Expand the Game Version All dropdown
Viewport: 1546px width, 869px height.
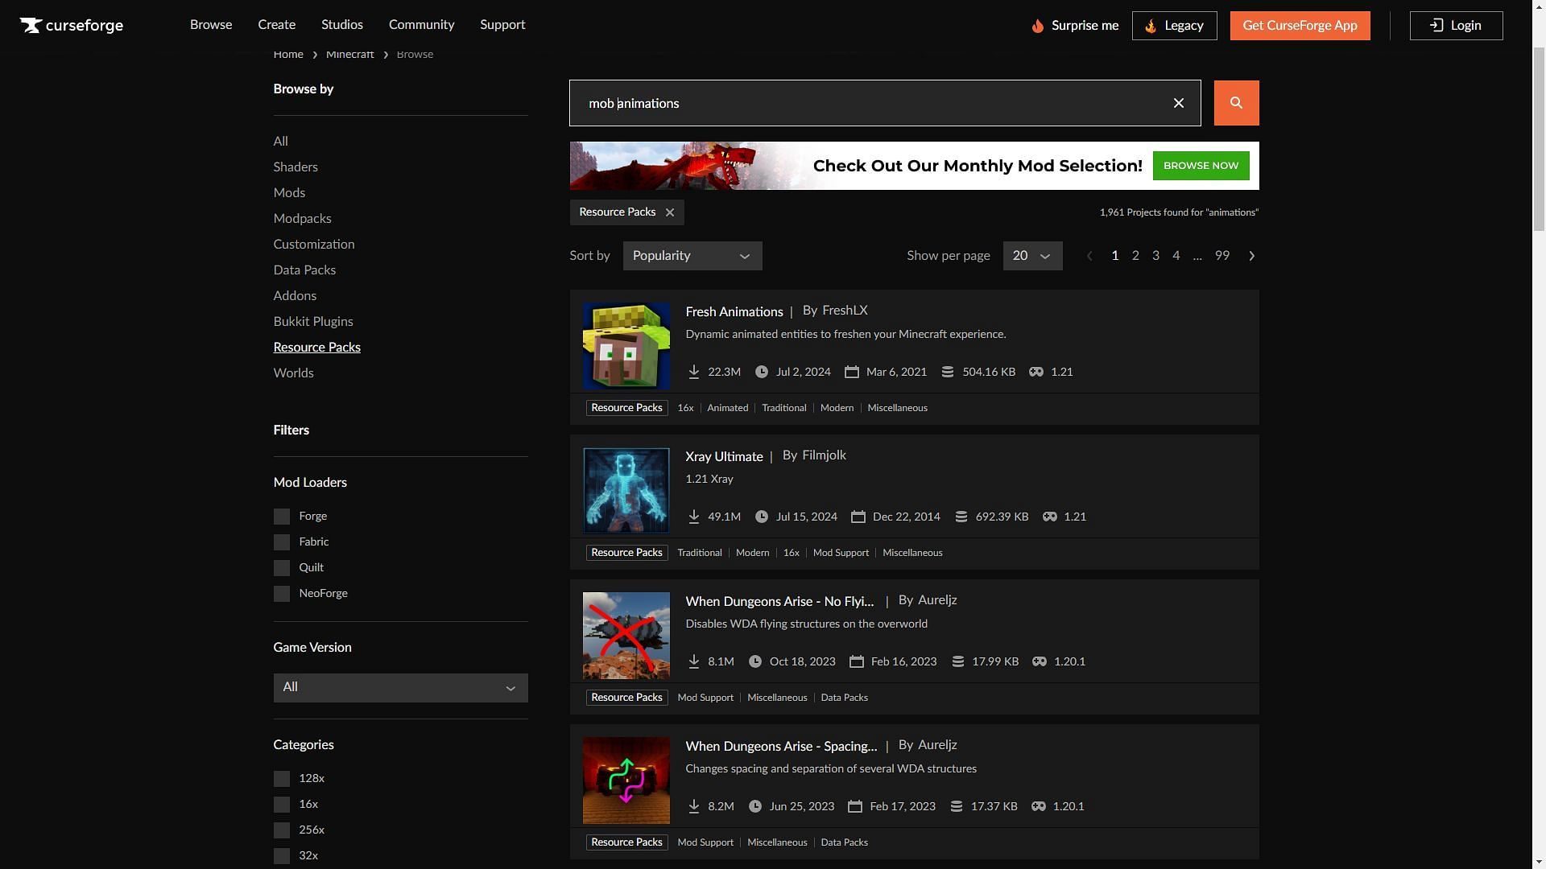[x=400, y=688]
